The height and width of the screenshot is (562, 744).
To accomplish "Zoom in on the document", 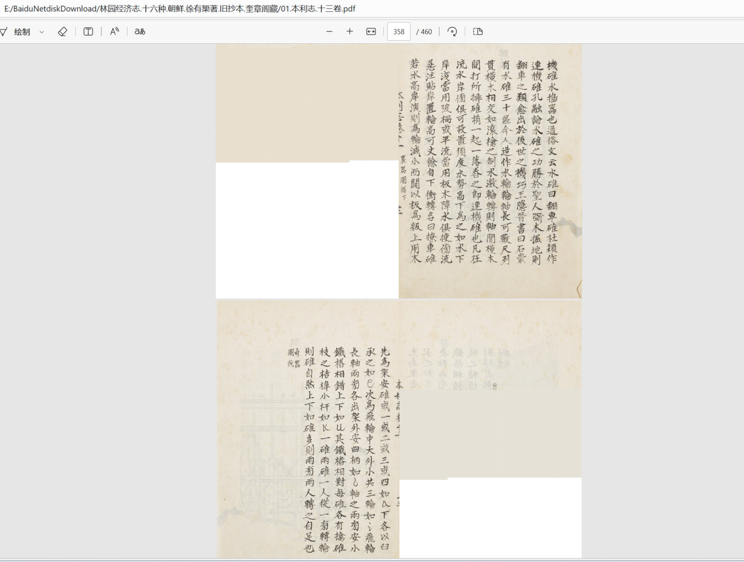I will [x=350, y=31].
